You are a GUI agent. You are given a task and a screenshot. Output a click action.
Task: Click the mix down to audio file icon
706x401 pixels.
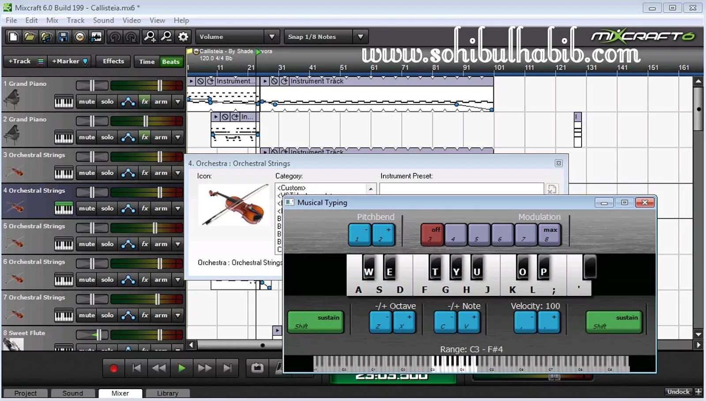pyautogui.click(x=96, y=37)
